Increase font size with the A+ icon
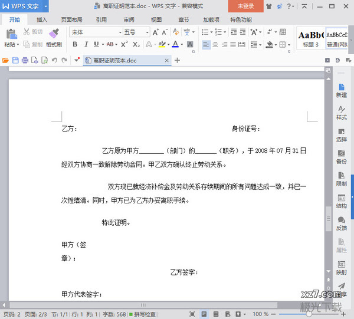This screenshot has width=354, height=319. point(156,32)
